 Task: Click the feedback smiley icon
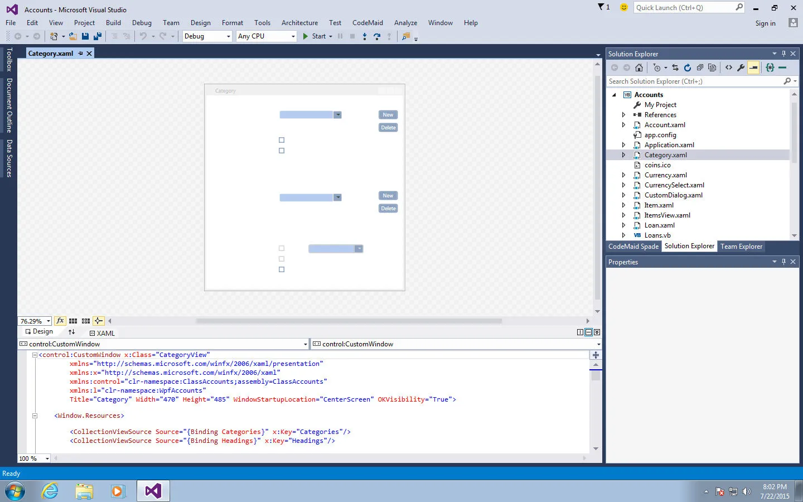624,7
